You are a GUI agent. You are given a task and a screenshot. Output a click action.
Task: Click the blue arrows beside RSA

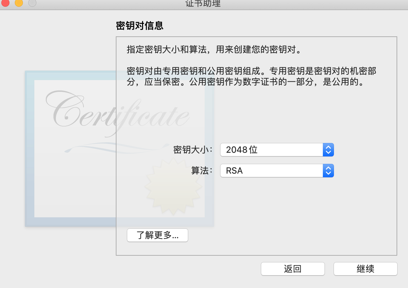(328, 171)
